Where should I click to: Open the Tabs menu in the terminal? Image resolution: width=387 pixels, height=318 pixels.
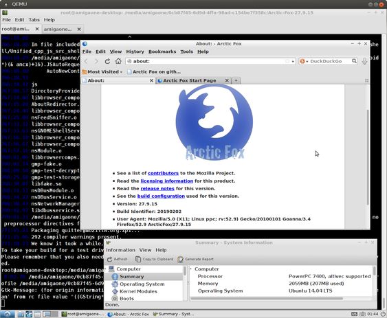click(34, 20)
